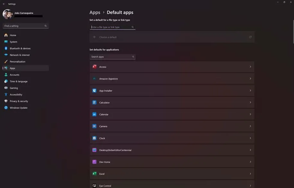Click the Find a setting search box
Screen dimensions: 294x188
coord(24,26)
